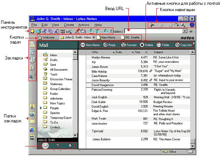The image size is (222, 158).
Task: Open the Actions menu
Action: [84, 25]
